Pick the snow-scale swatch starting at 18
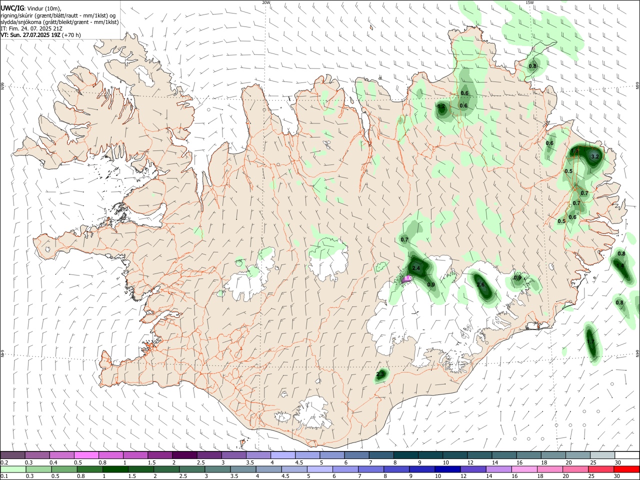 (553, 455)
